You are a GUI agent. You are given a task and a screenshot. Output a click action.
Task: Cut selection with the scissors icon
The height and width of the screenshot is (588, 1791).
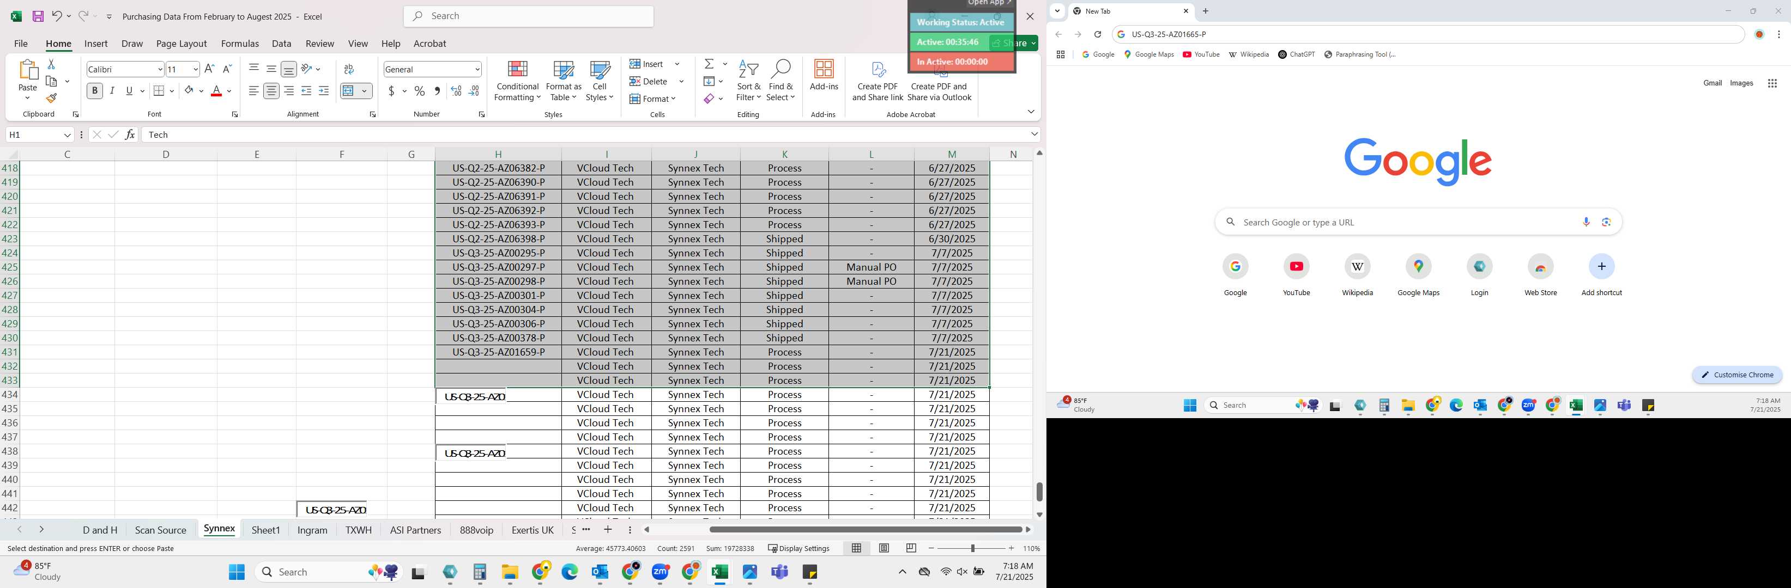(x=51, y=64)
